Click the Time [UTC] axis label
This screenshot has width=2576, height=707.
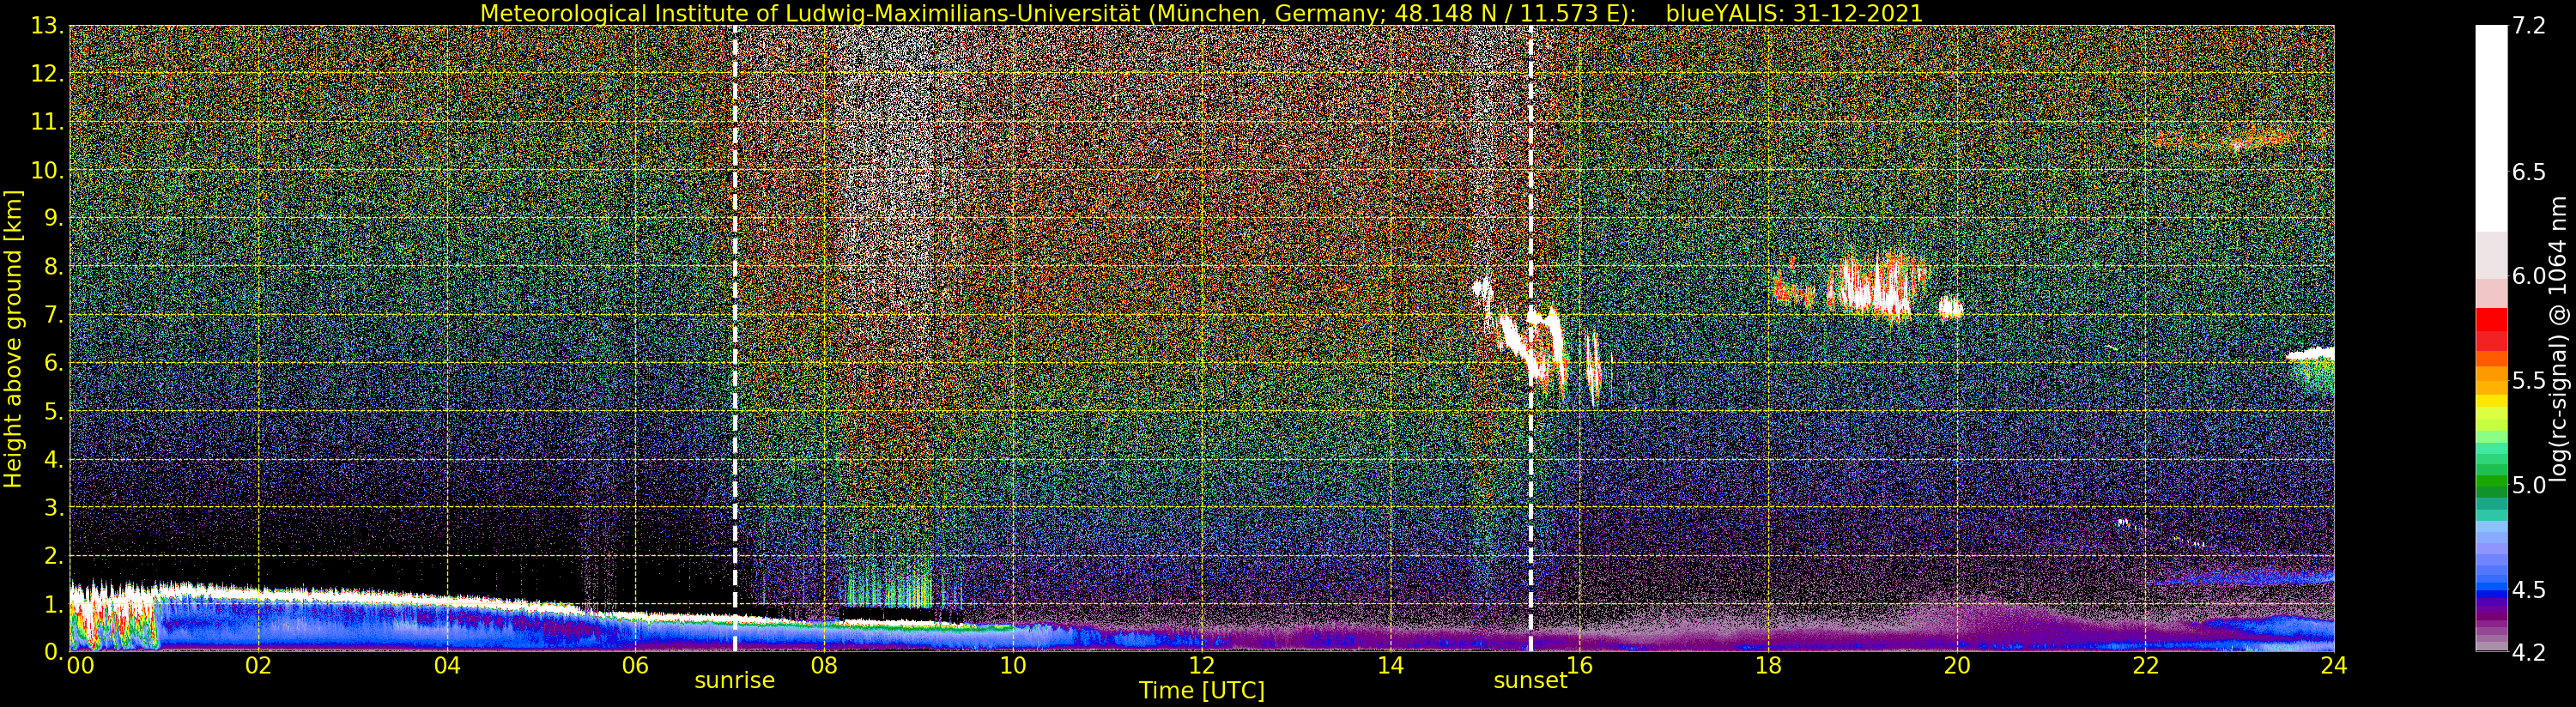(x=1201, y=691)
